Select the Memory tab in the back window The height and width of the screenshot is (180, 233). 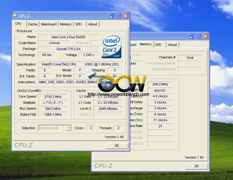click(x=146, y=44)
